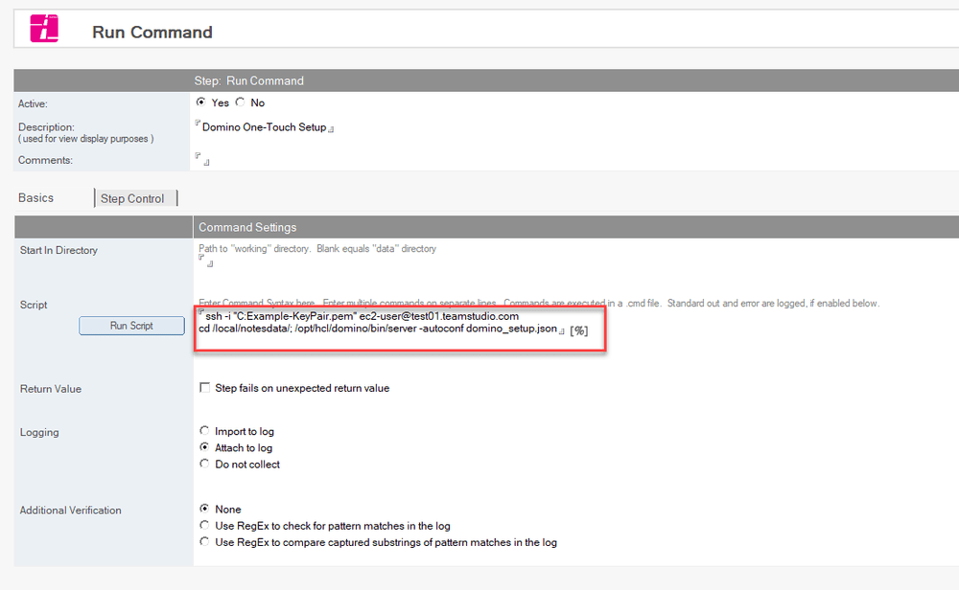This screenshot has height=590, width=959.
Task: Click the Start In Directory field marker icon
Action: pyautogui.click(x=200, y=257)
